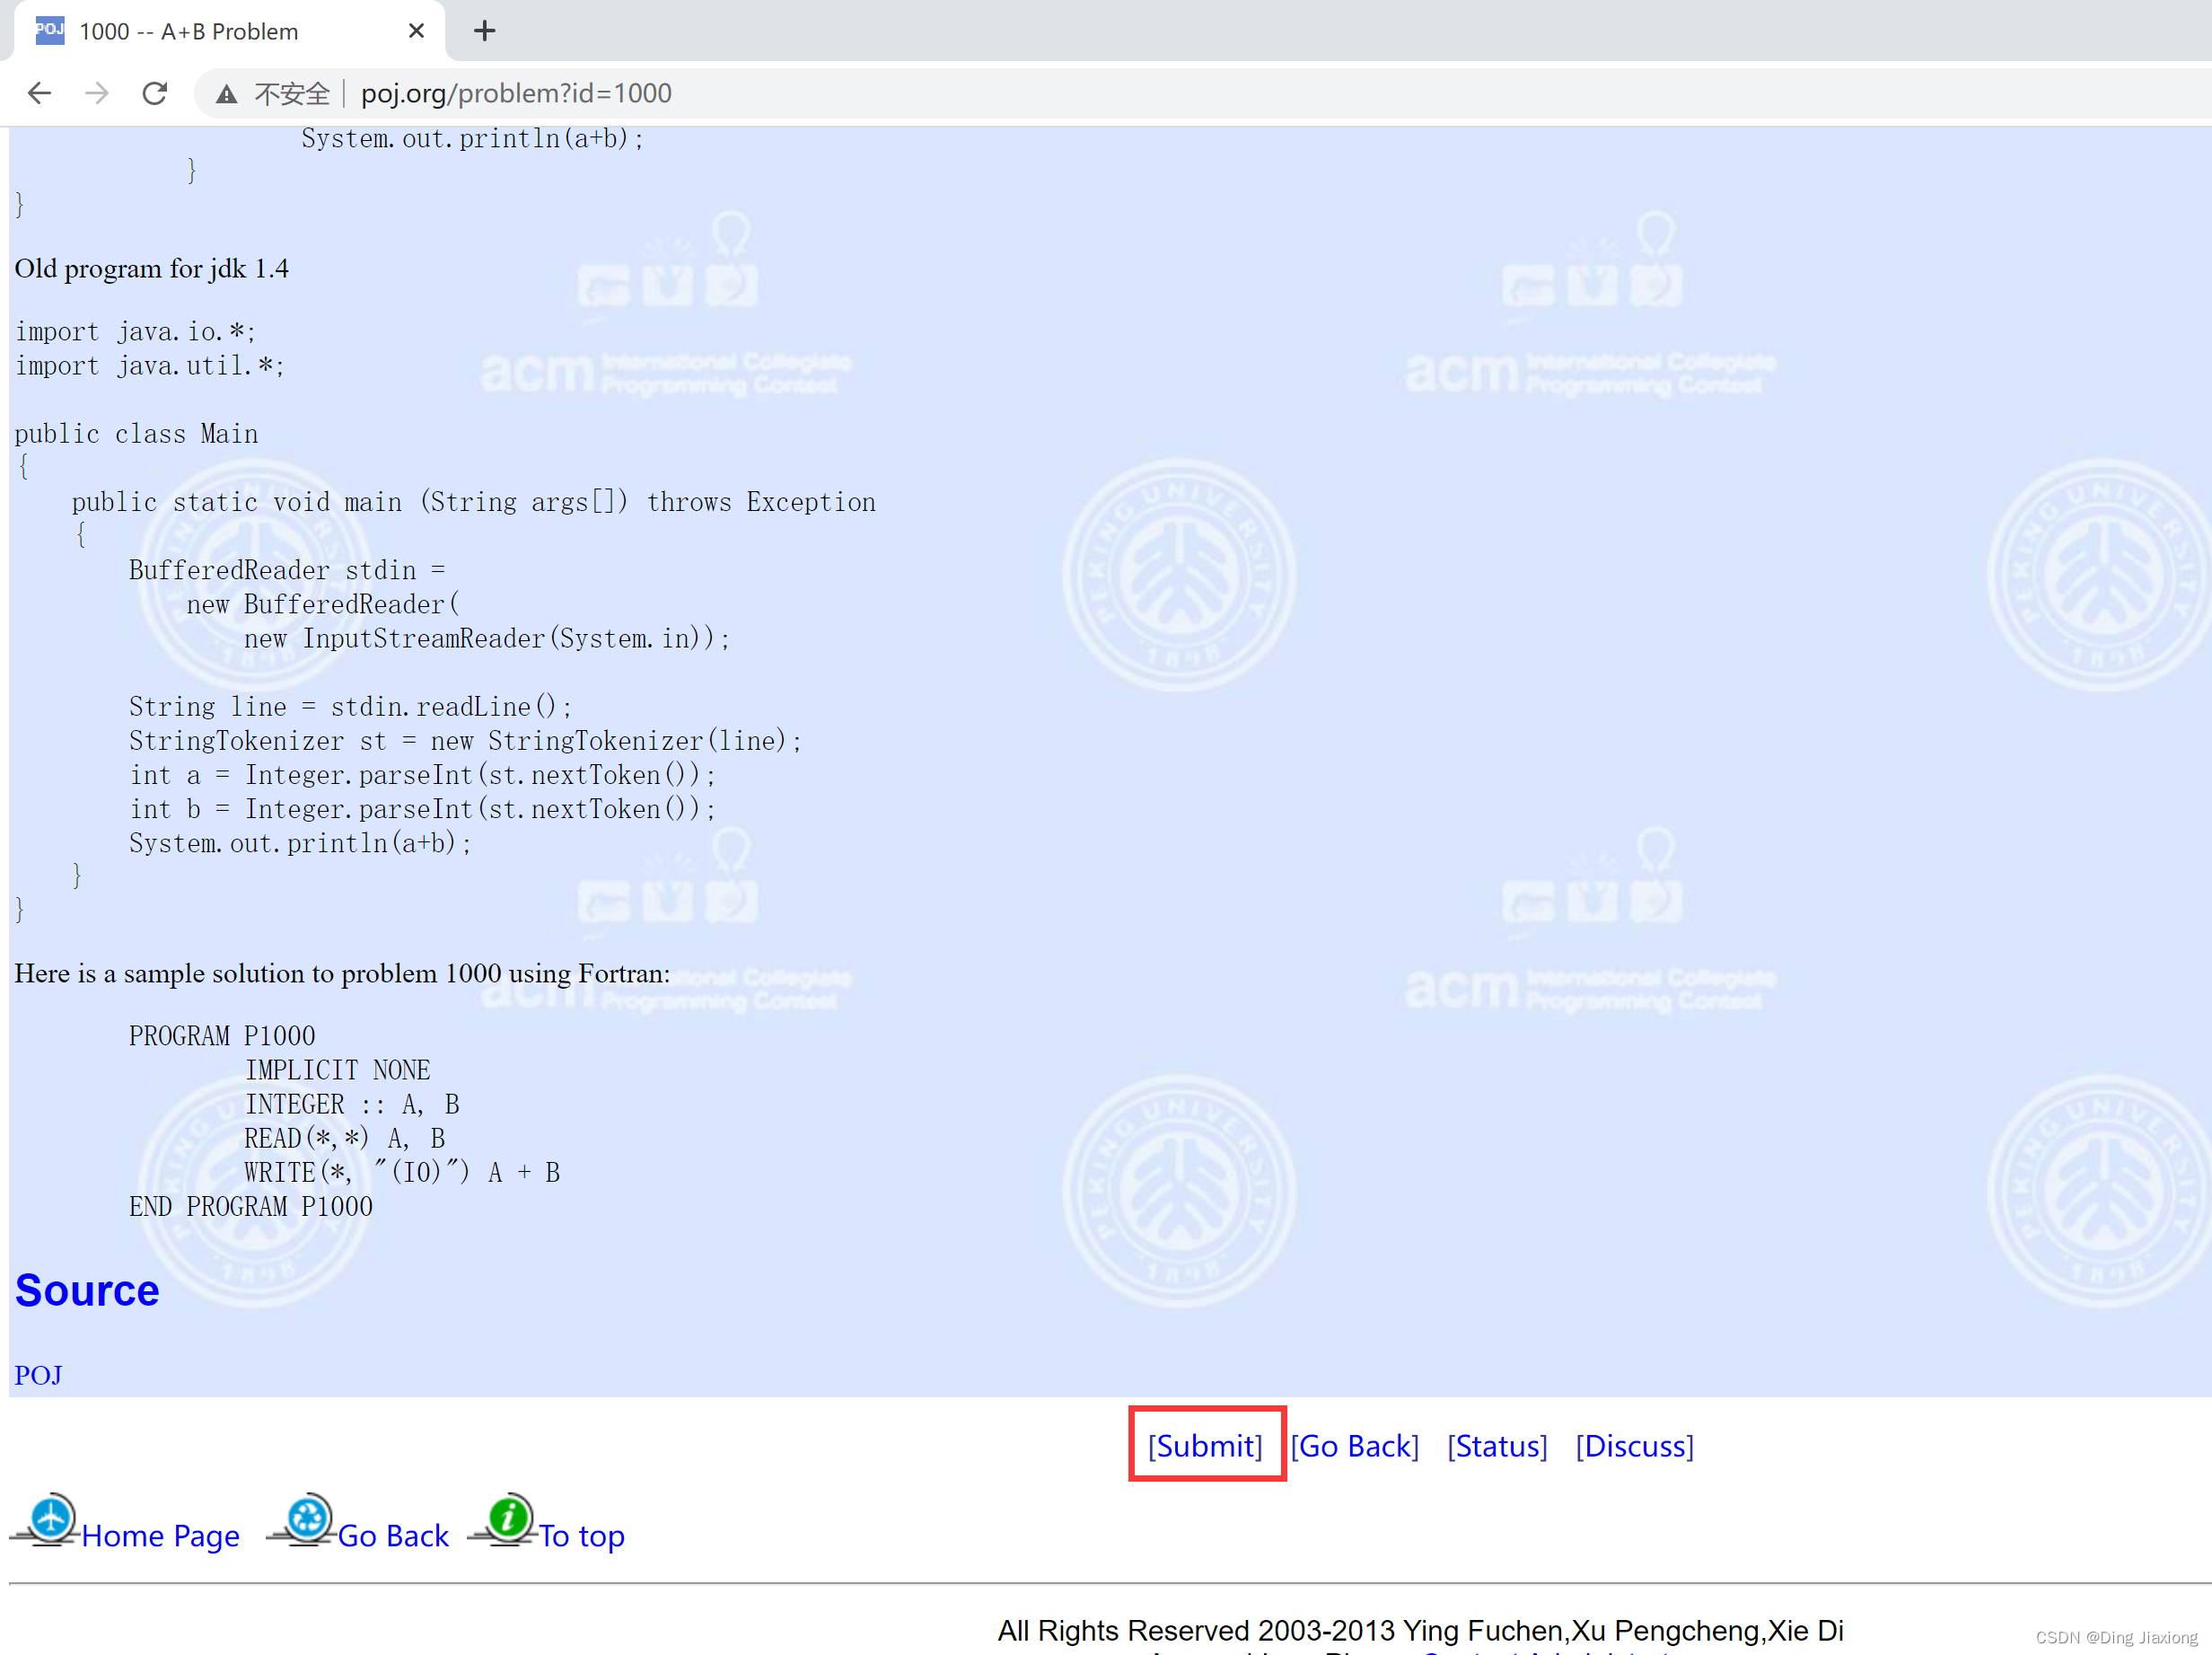Click the browser forward arrow

97,93
